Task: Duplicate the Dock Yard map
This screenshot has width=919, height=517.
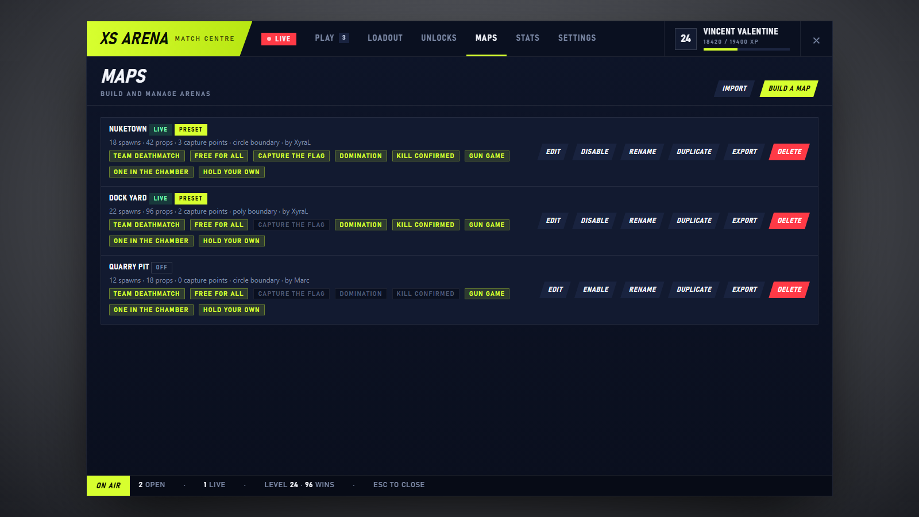Action: tap(694, 221)
